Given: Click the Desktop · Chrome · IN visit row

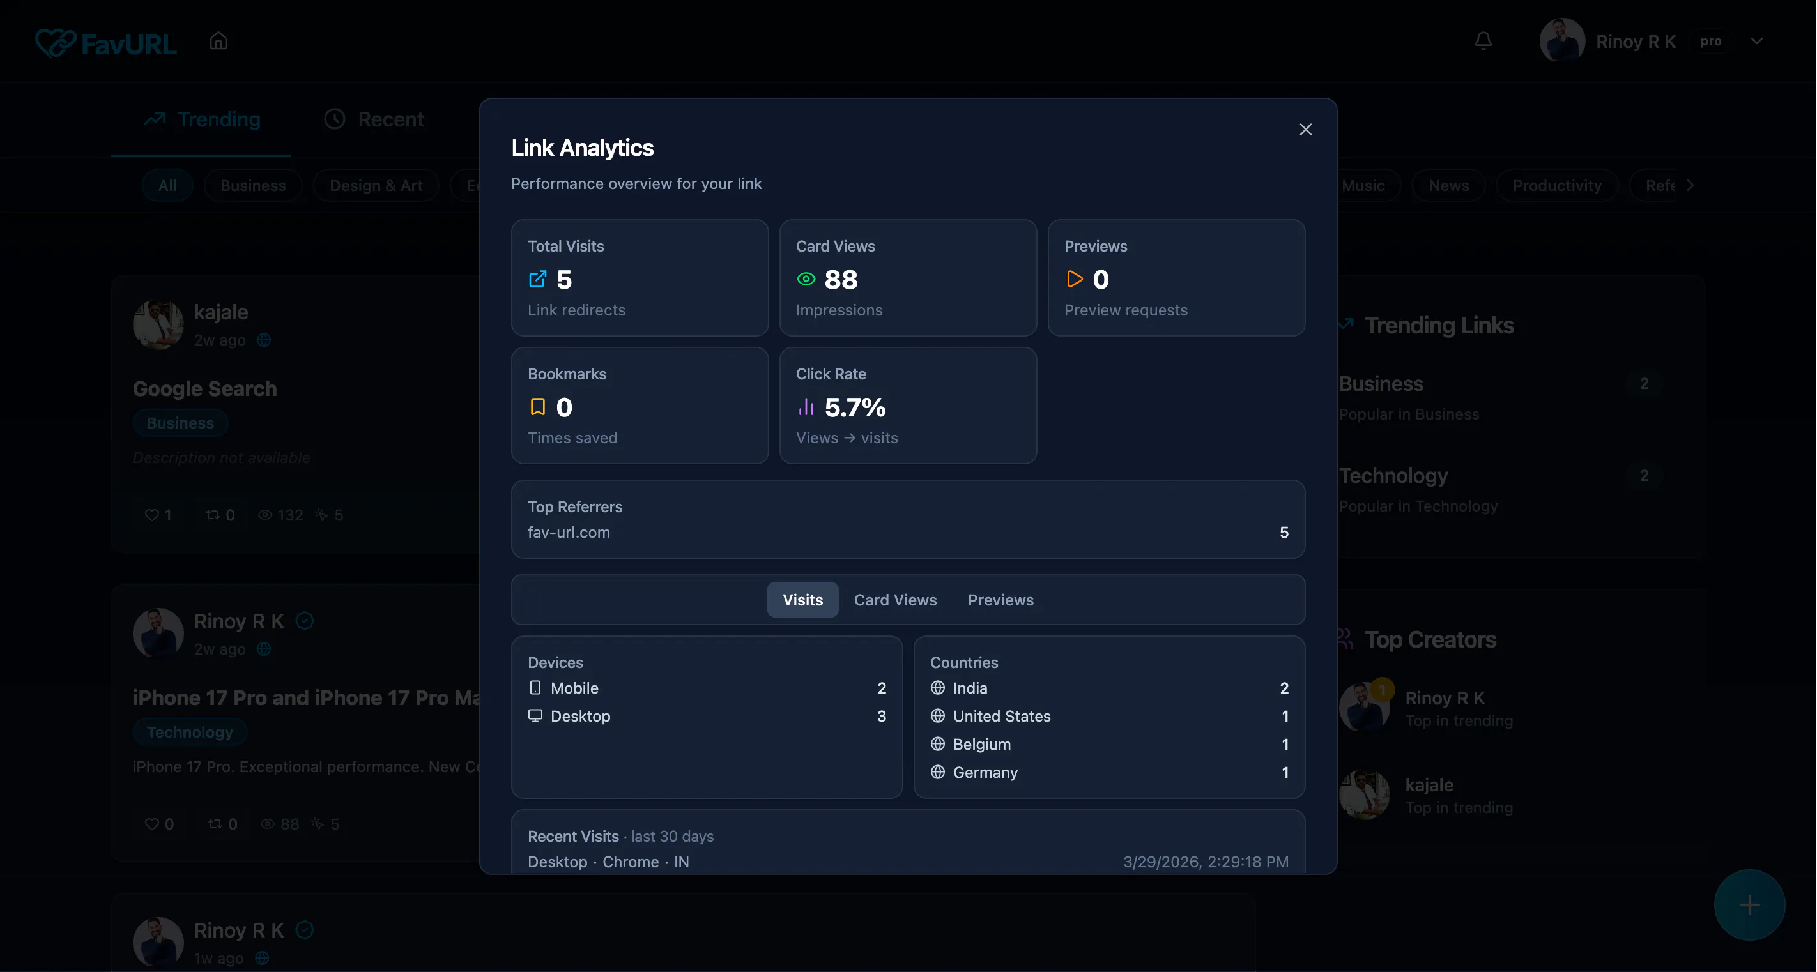Looking at the screenshot, I should 908,862.
